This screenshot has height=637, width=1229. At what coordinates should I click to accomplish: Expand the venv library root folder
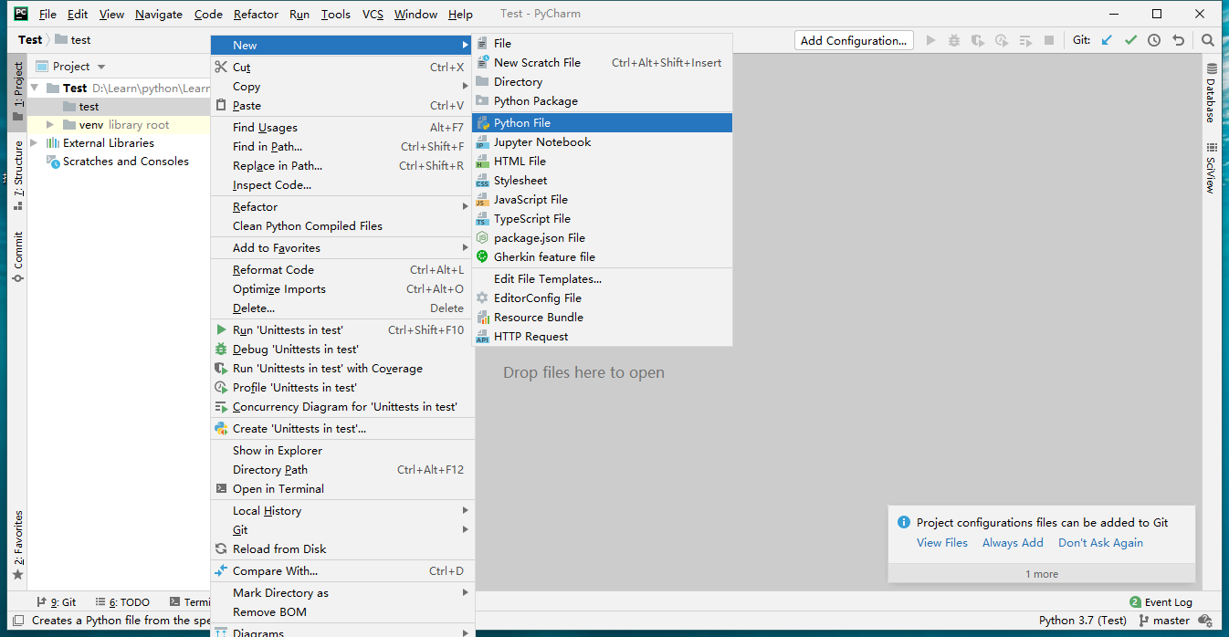tap(51, 125)
